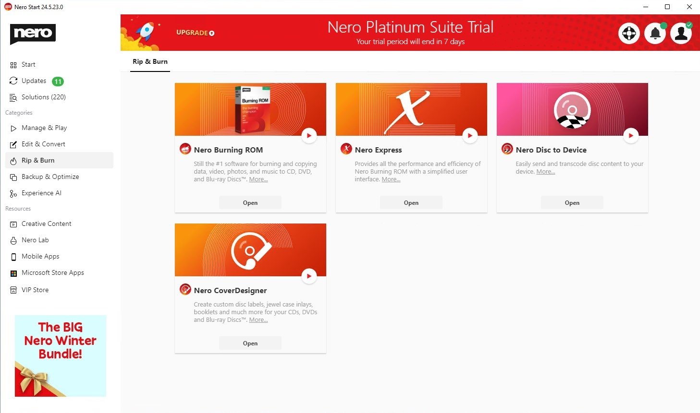Open the notifications bell
Screen dimensions: 700x413
(655, 33)
